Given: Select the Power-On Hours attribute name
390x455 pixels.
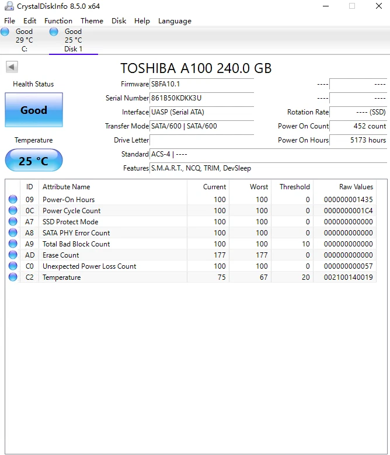Looking at the screenshot, I should click(x=69, y=200).
